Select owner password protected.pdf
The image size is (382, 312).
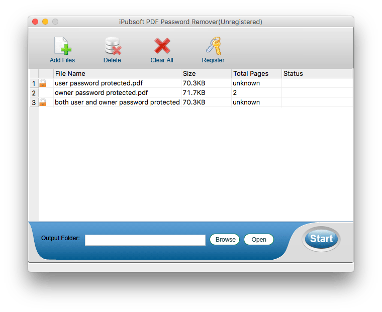click(x=102, y=93)
